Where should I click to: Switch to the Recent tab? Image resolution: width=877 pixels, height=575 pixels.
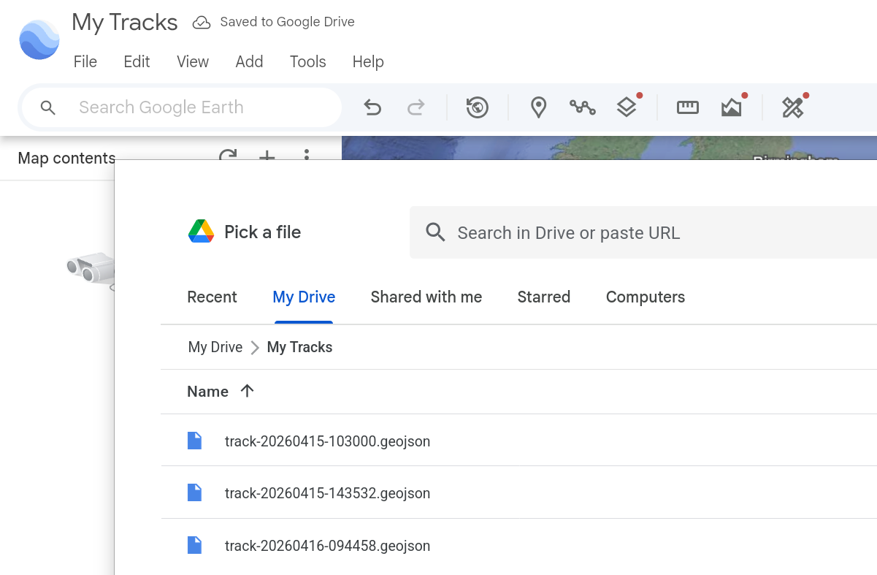point(212,297)
